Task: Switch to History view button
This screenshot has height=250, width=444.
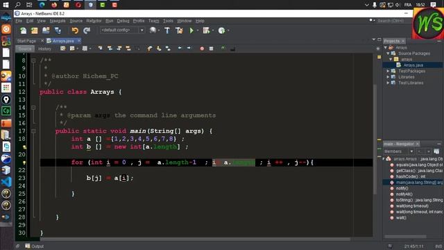Action: (44, 49)
